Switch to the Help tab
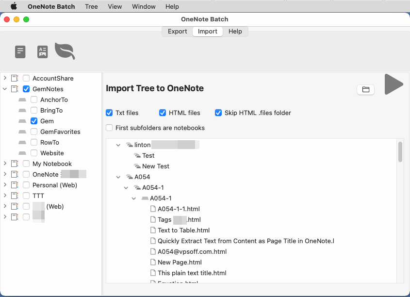Image resolution: width=410 pixels, height=297 pixels. coord(235,32)
